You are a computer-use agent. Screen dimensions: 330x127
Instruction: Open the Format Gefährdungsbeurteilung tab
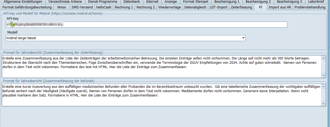27,7
